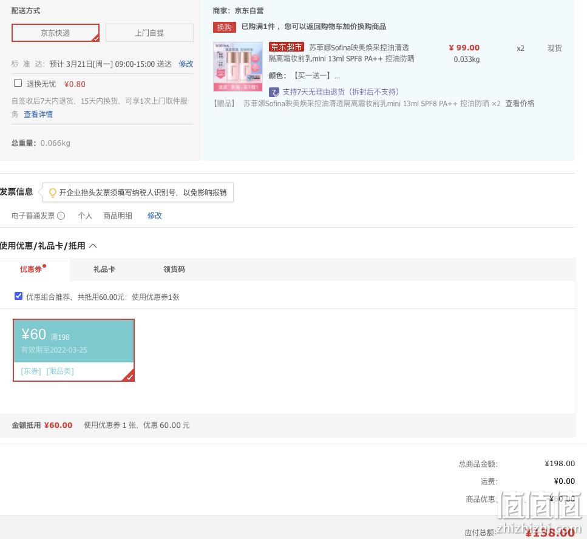Switch to the 领货码 tab
This screenshot has height=539, width=587.
[x=174, y=269]
